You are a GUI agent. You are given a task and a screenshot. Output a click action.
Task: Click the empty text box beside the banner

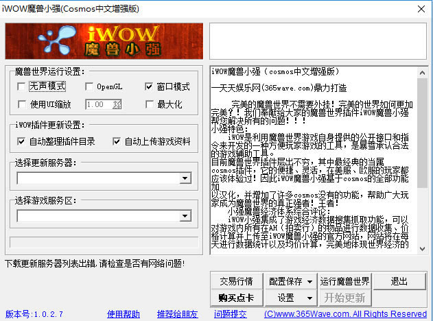coord(318,41)
